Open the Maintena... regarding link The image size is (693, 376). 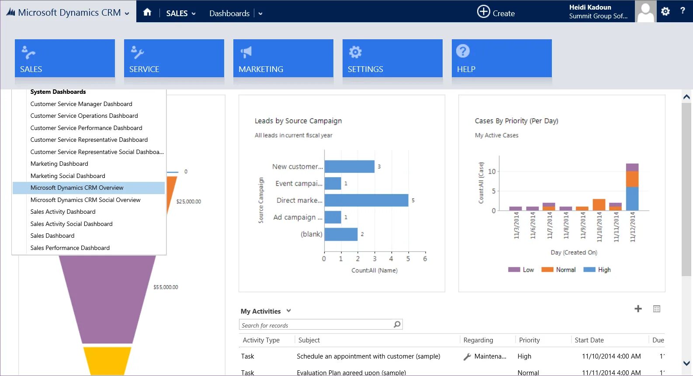coord(490,356)
